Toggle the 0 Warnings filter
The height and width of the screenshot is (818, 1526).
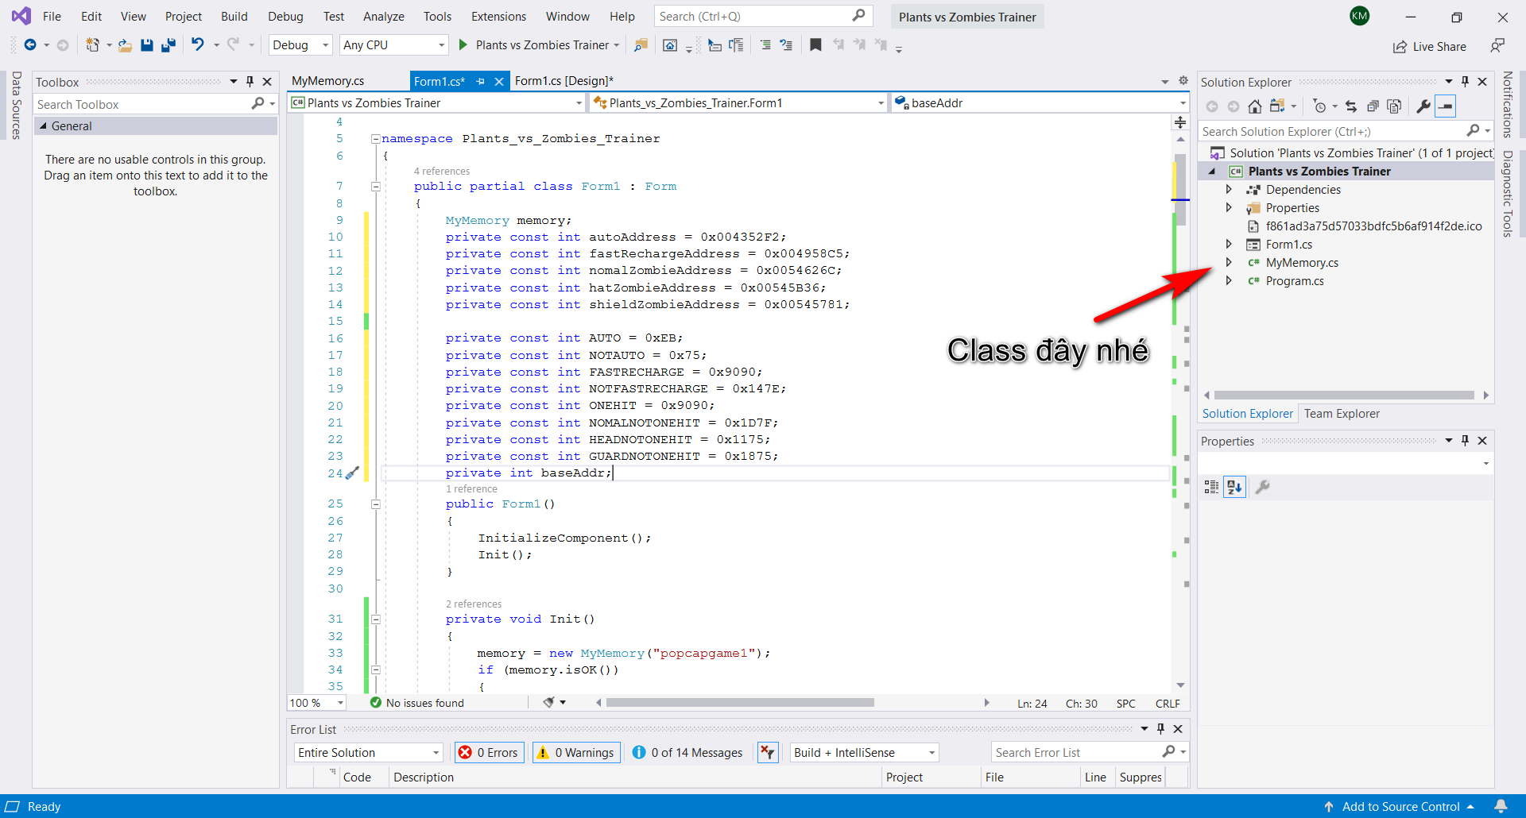576,753
